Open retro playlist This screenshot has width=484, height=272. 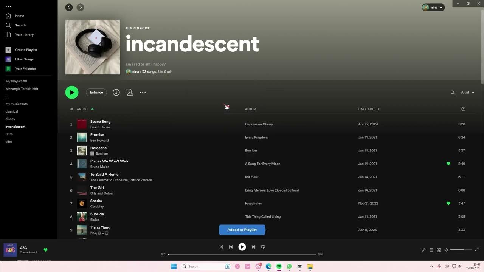[9, 134]
